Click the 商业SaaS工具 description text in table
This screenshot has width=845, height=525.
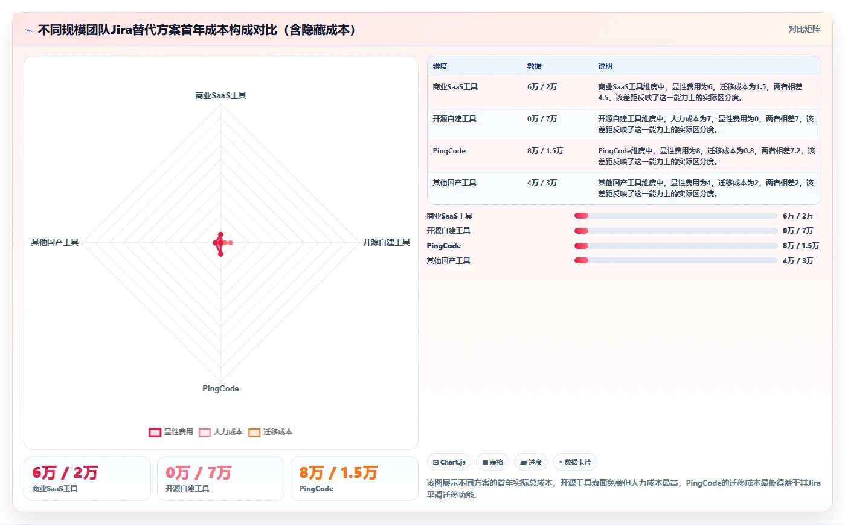701,92
